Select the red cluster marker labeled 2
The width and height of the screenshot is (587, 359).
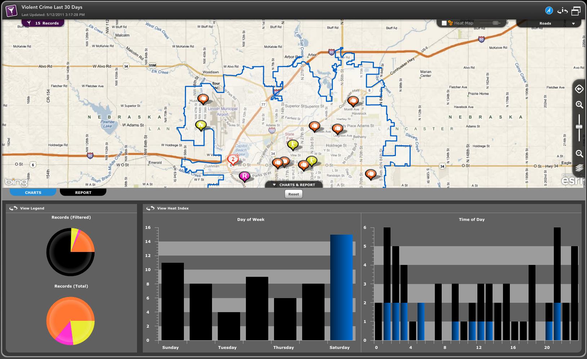click(233, 159)
